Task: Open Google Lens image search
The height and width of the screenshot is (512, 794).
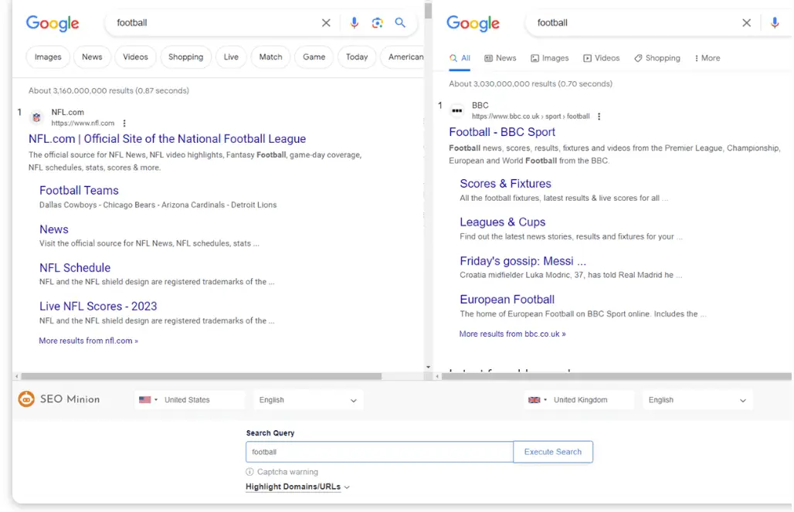Action: click(x=377, y=23)
